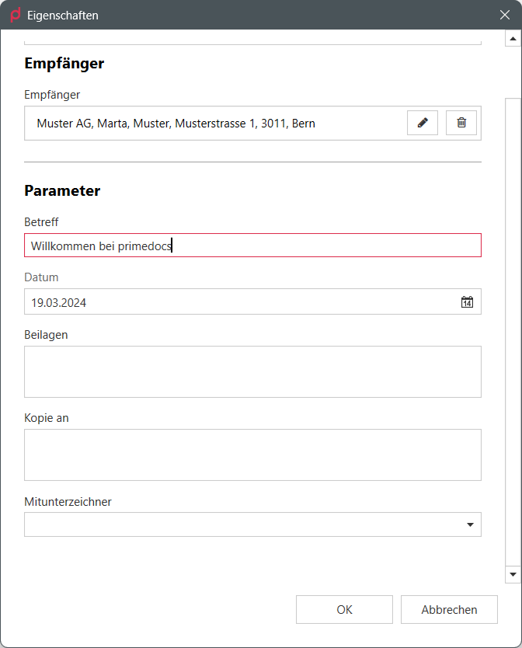
Task: Click the scrollbar up arrow
Action: click(513, 39)
